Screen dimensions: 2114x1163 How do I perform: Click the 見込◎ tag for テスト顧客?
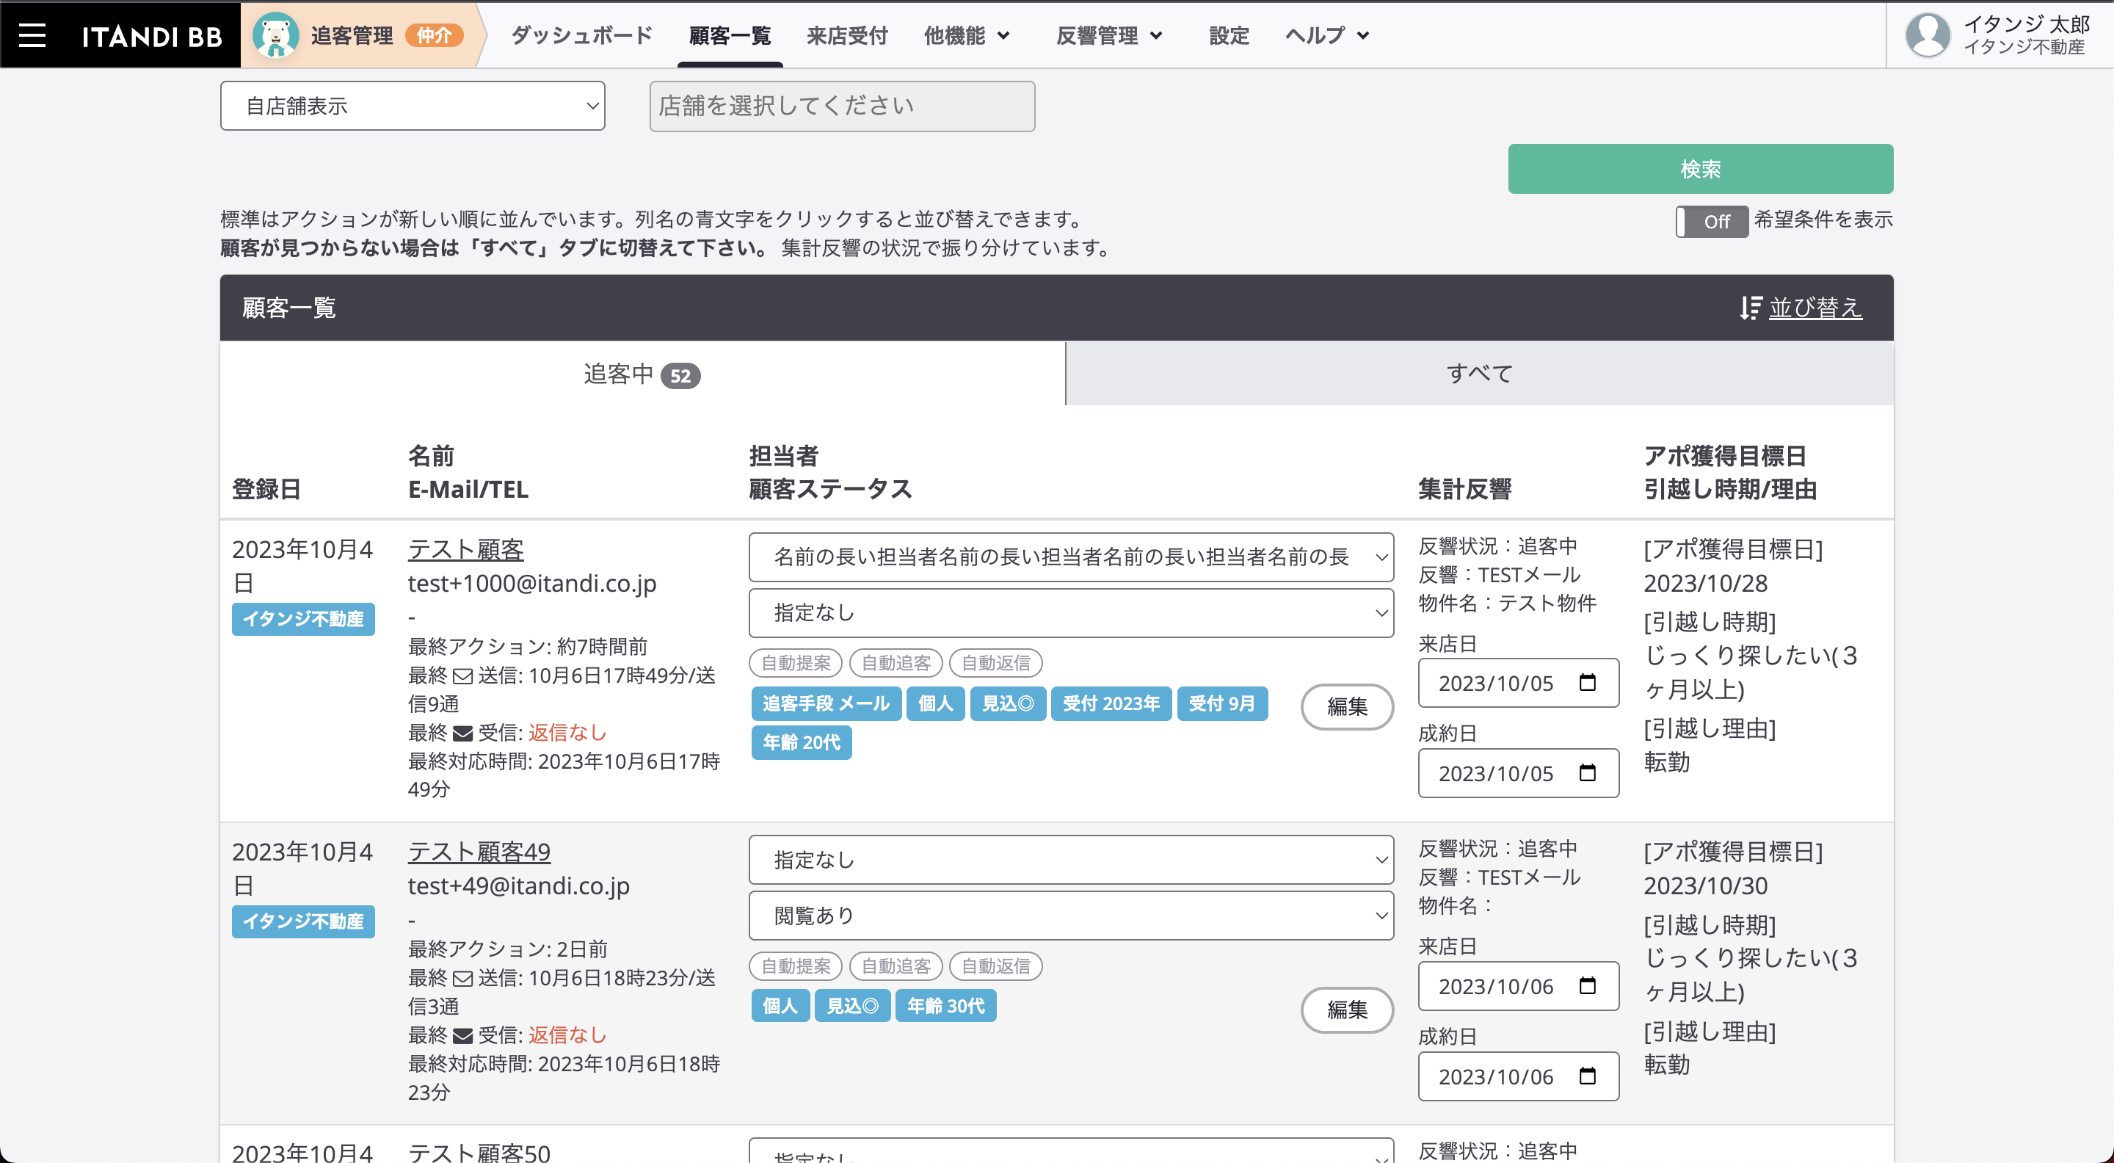(1008, 703)
